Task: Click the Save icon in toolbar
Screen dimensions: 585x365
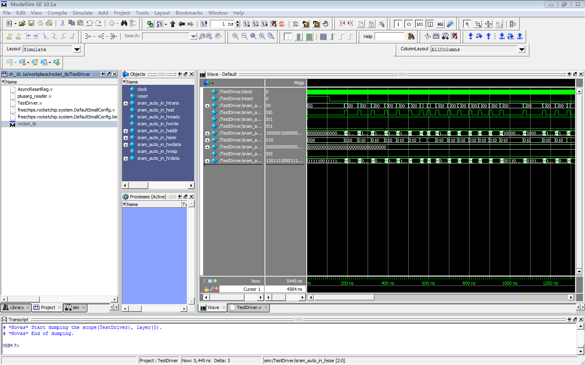Action: coord(31,24)
